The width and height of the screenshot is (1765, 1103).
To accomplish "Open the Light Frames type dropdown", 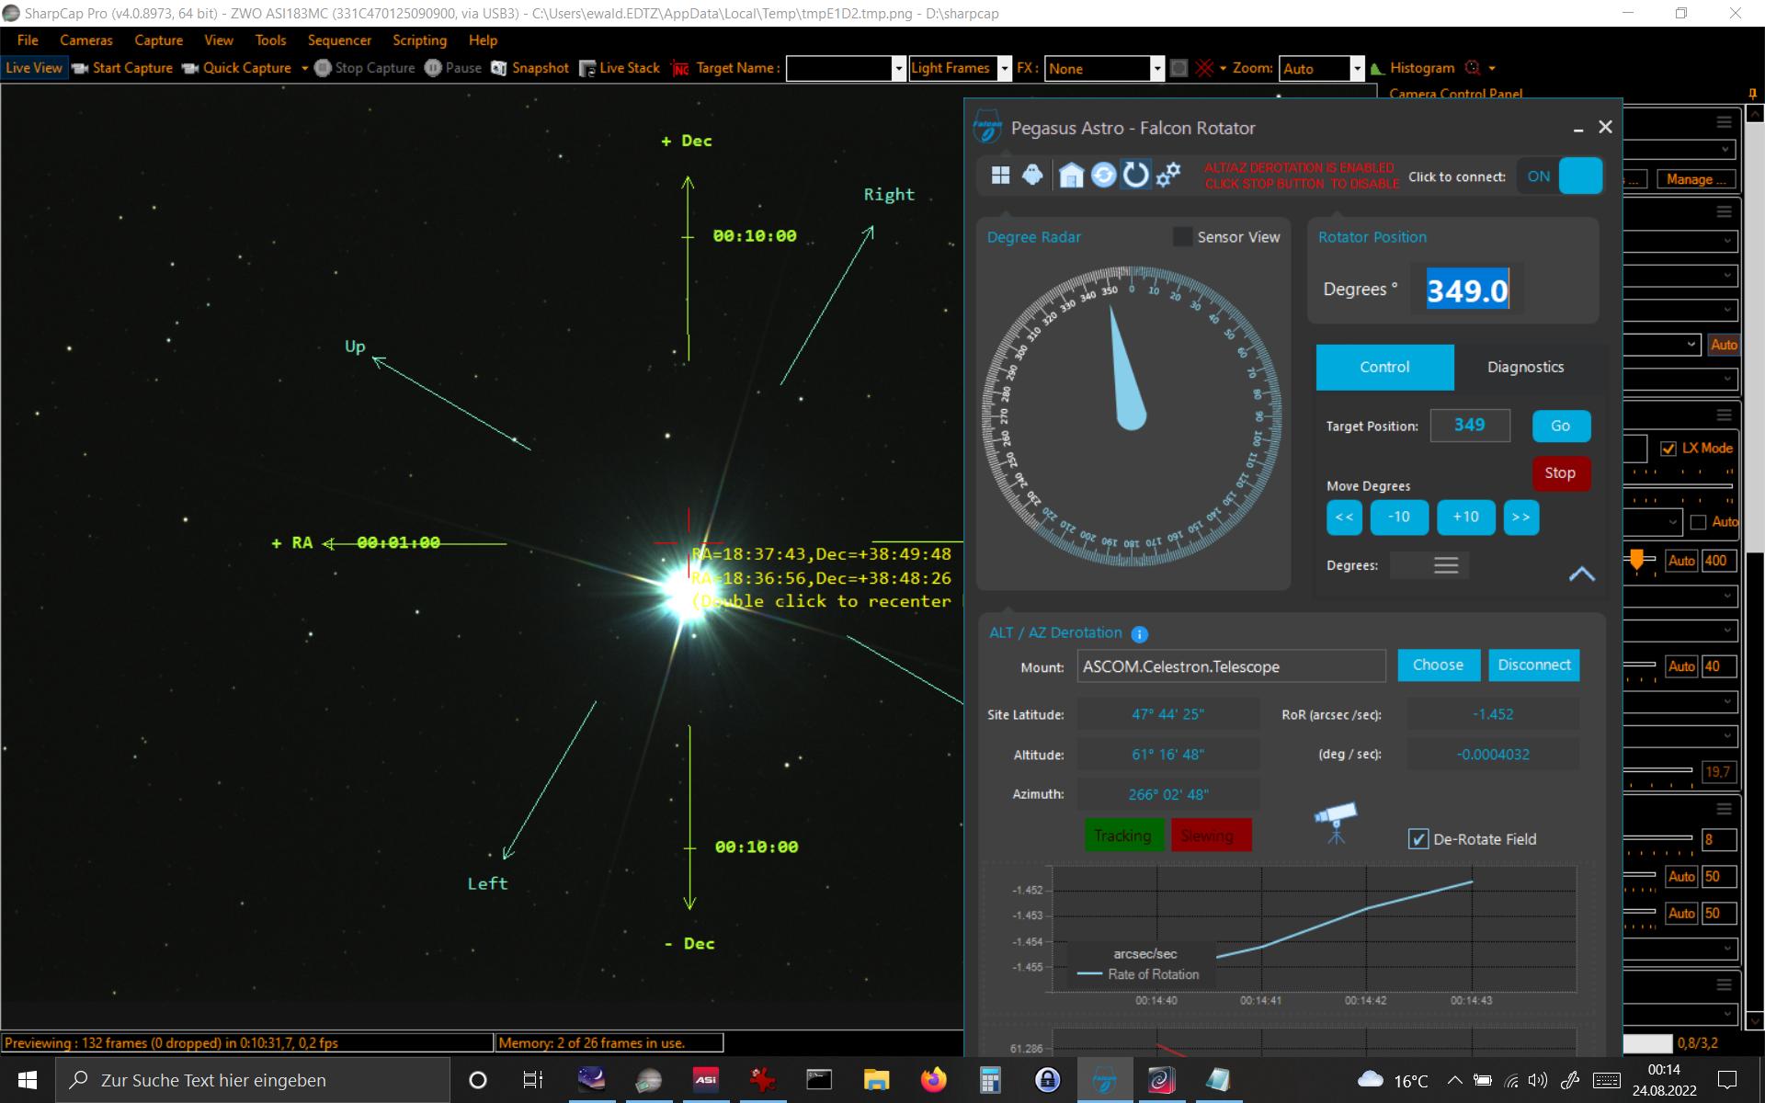I will point(1005,69).
